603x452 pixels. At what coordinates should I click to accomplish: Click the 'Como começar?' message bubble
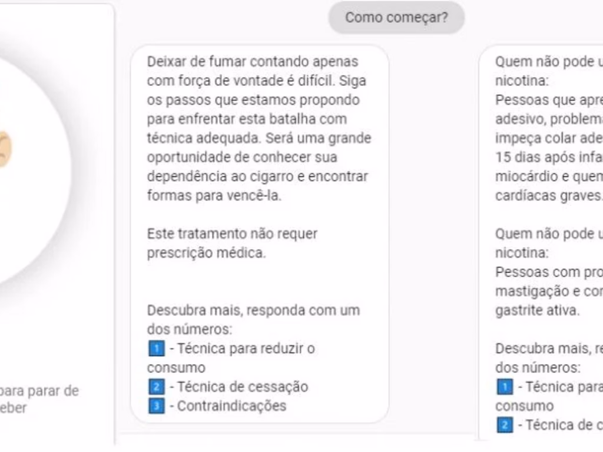(396, 17)
